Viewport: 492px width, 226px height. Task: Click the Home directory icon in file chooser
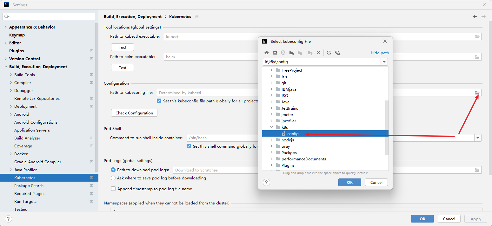pos(267,53)
